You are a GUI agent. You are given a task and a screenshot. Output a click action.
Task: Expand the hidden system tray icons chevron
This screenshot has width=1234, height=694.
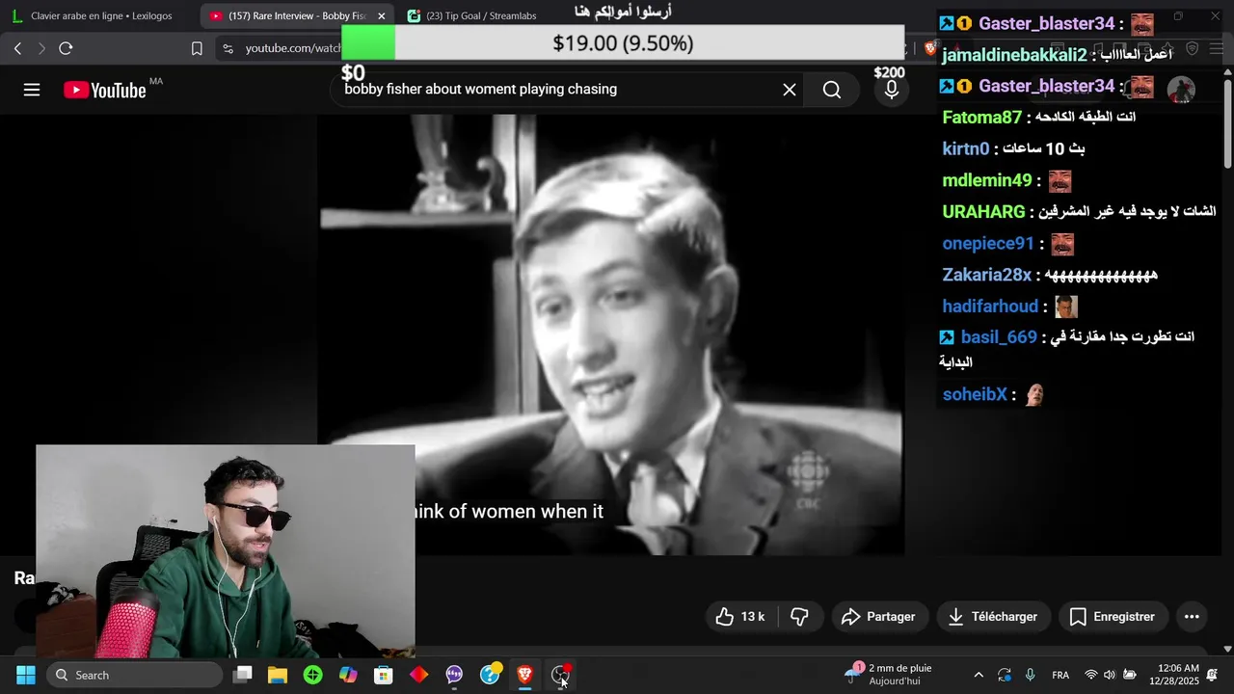coord(979,675)
